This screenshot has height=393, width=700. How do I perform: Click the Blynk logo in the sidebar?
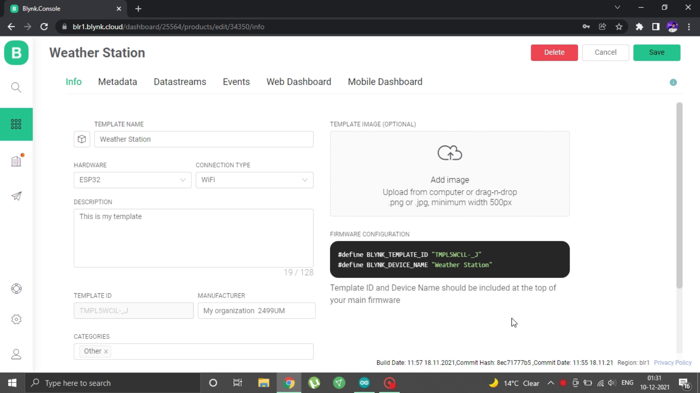pyautogui.click(x=16, y=53)
